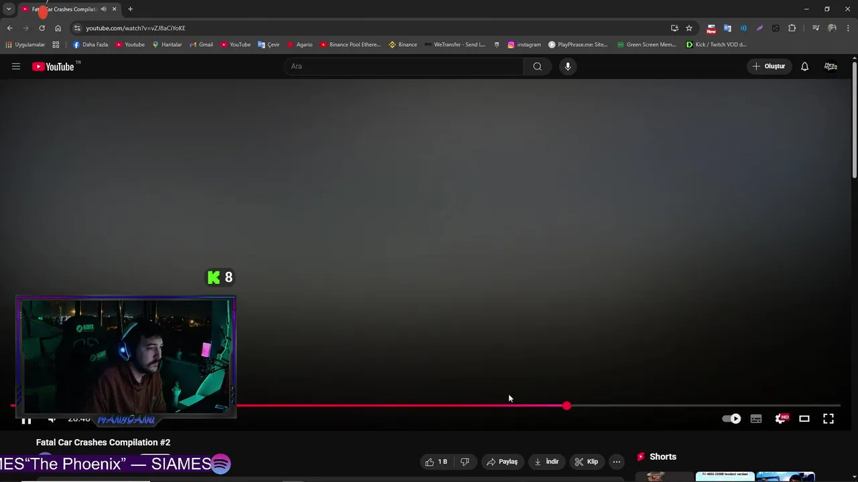The width and height of the screenshot is (858, 482).
Task: Open the YouTube notifications bell
Action: [x=804, y=66]
